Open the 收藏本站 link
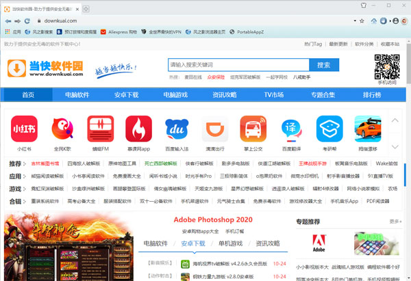The width and height of the screenshot is (411, 281). coord(390,44)
